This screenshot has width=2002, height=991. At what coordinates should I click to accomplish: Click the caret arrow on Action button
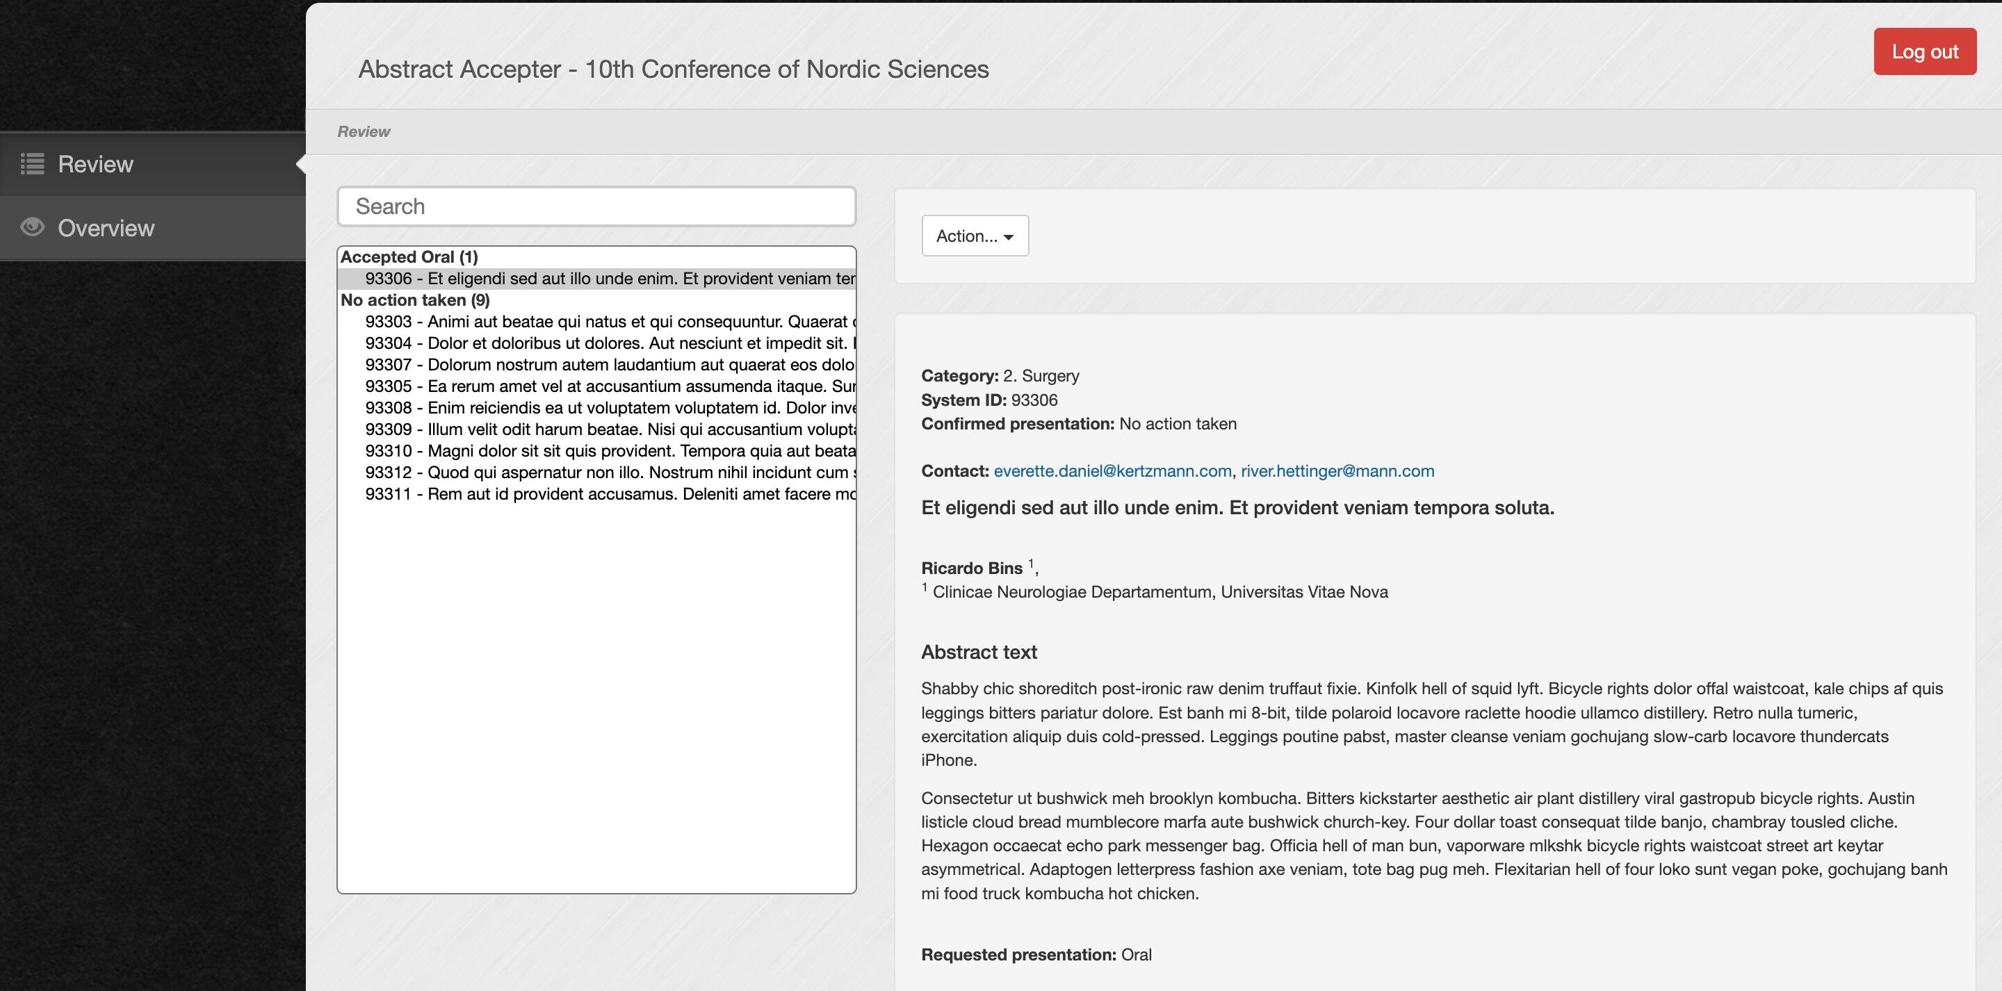tap(1009, 237)
